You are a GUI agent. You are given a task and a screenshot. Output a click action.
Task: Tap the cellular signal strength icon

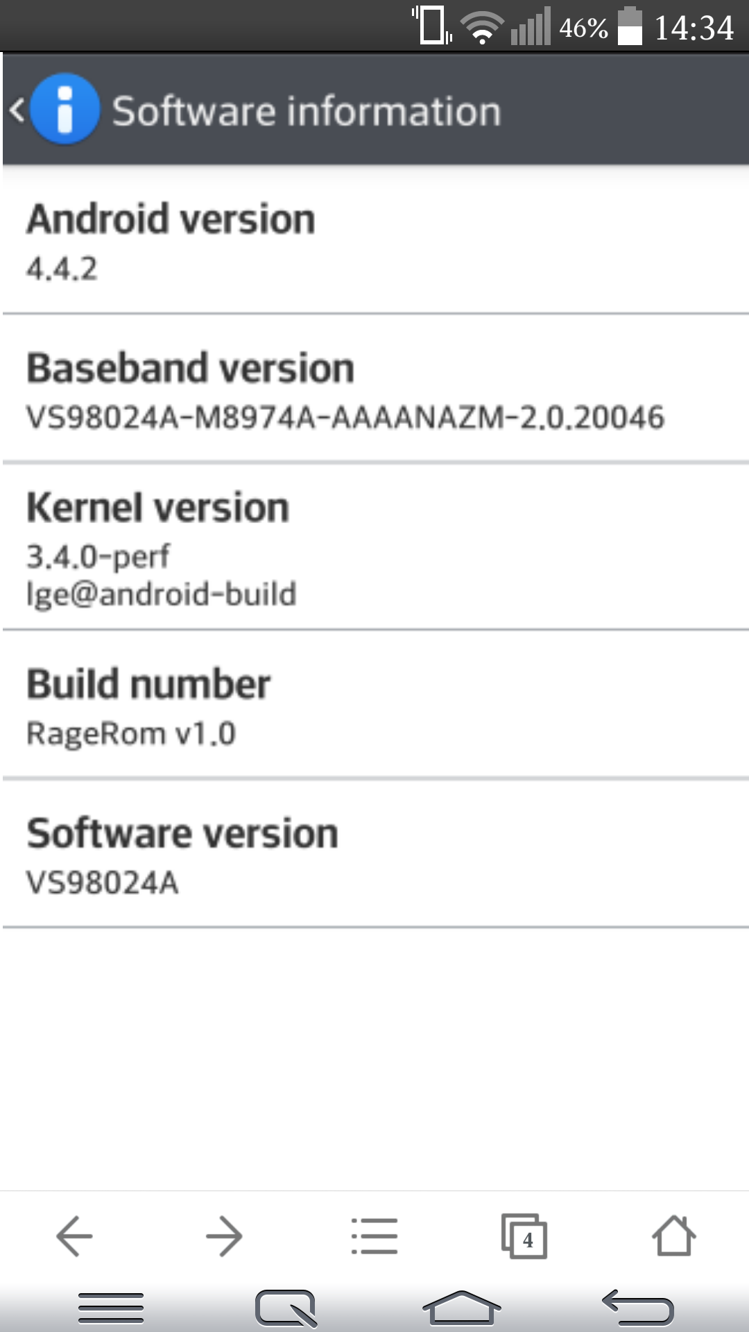click(531, 26)
